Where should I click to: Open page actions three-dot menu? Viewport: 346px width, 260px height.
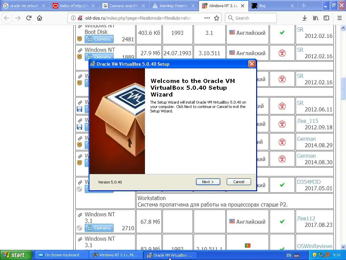(207, 18)
